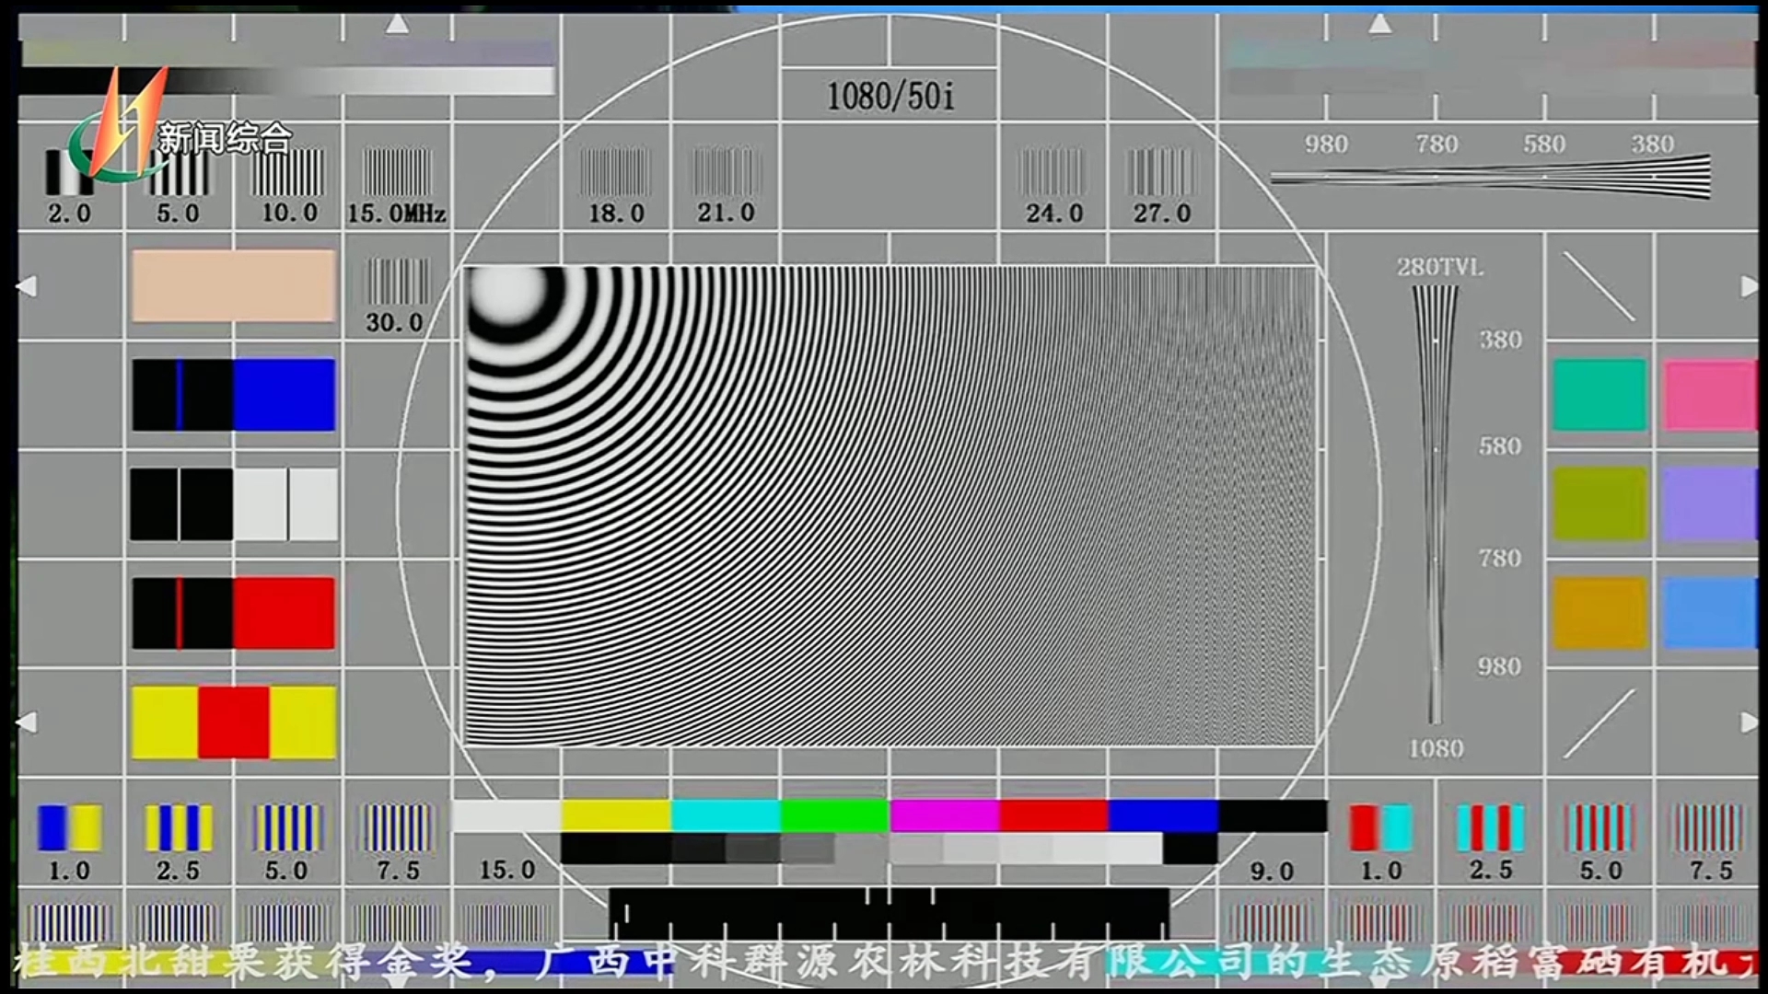Click the green color bar

[835, 815]
